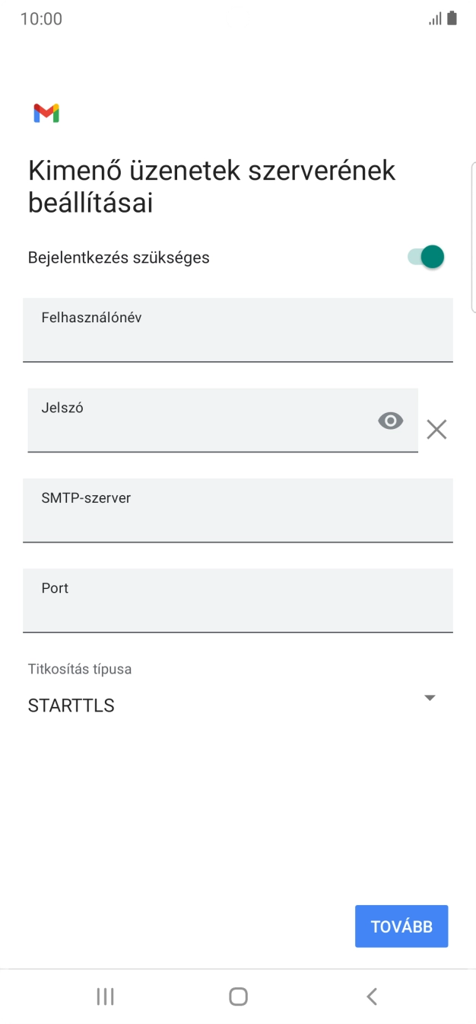The image size is (476, 1024).
Task: Click the Gmail app icon
Action: pos(45,113)
